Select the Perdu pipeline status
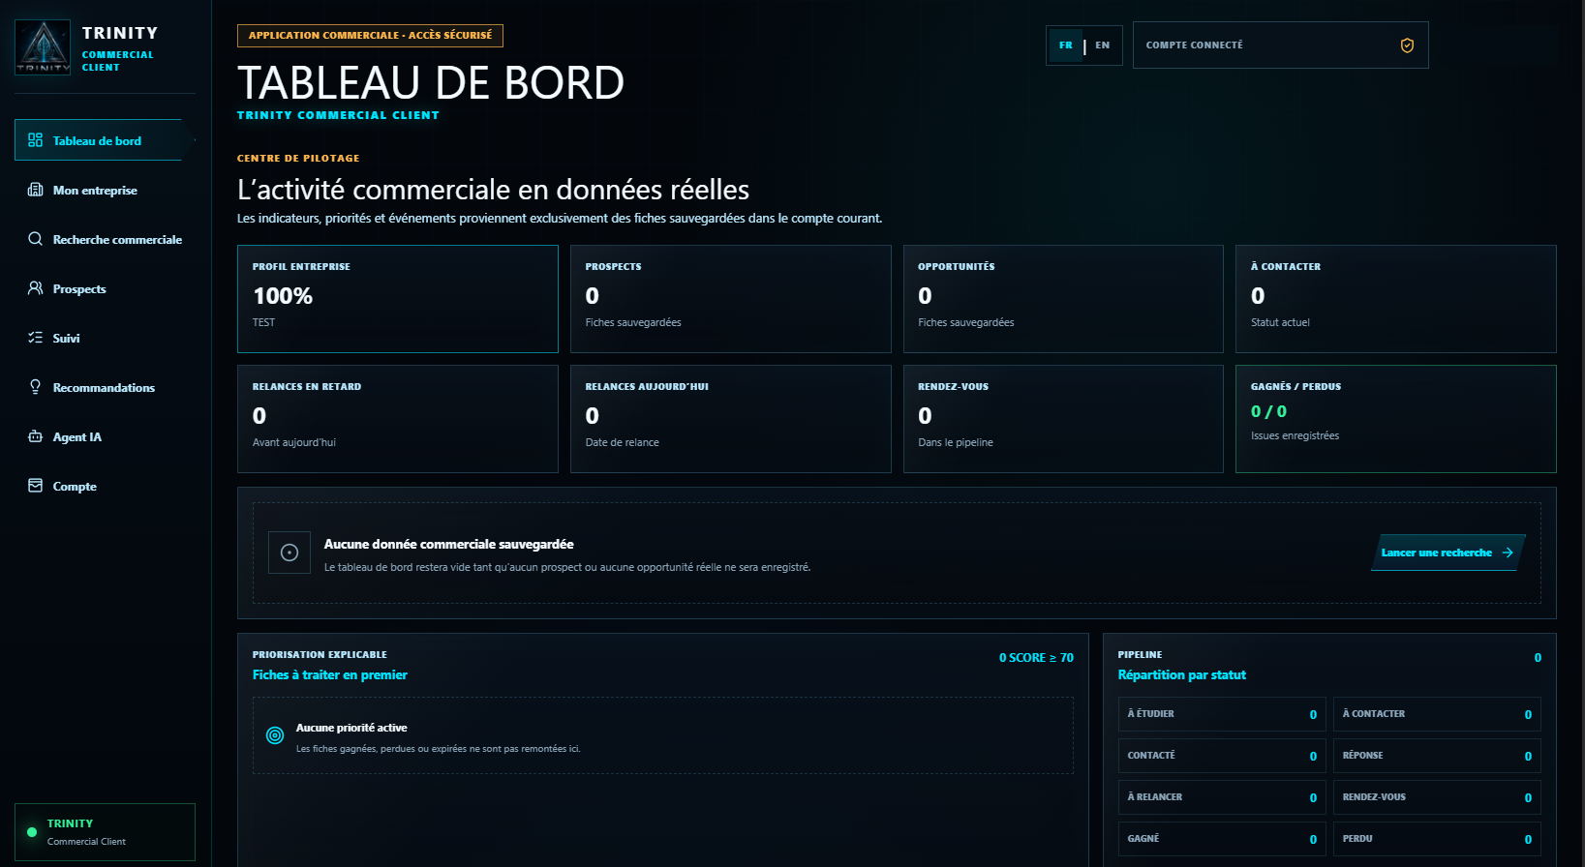 1437,839
